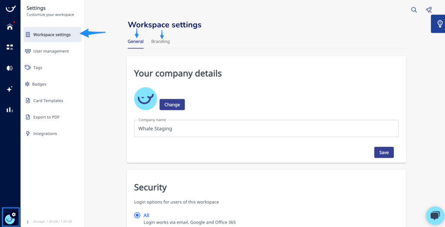Select the General tab
Viewport: 445px width, 227px height.
click(136, 42)
